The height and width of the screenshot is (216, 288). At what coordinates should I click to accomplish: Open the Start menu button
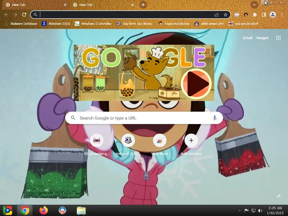click(8, 210)
